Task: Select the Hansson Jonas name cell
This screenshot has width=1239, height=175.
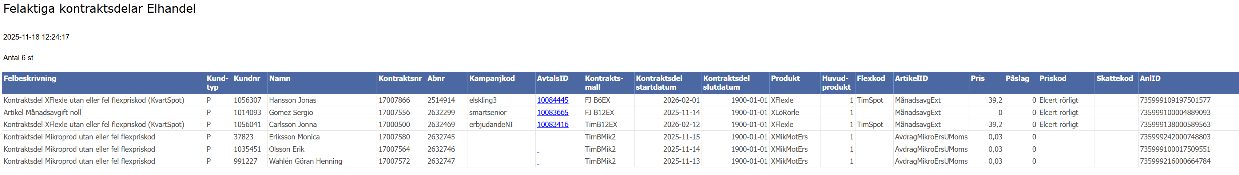Action: (x=293, y=100)
